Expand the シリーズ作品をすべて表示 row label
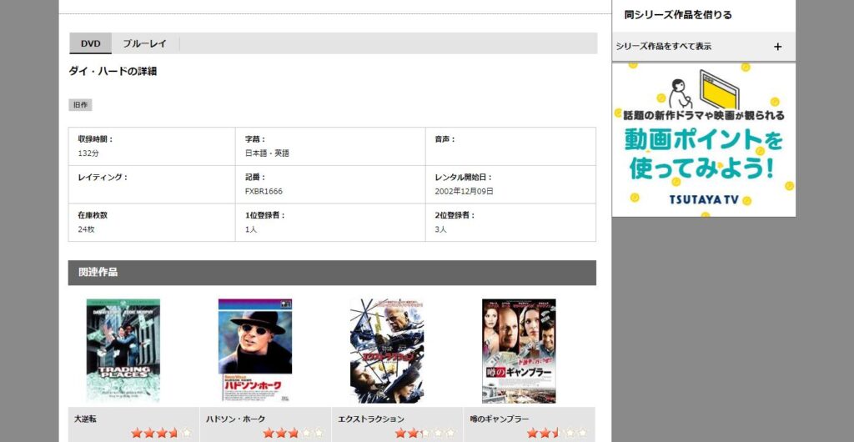The image size is (854, 442). [x=664, y=47]
